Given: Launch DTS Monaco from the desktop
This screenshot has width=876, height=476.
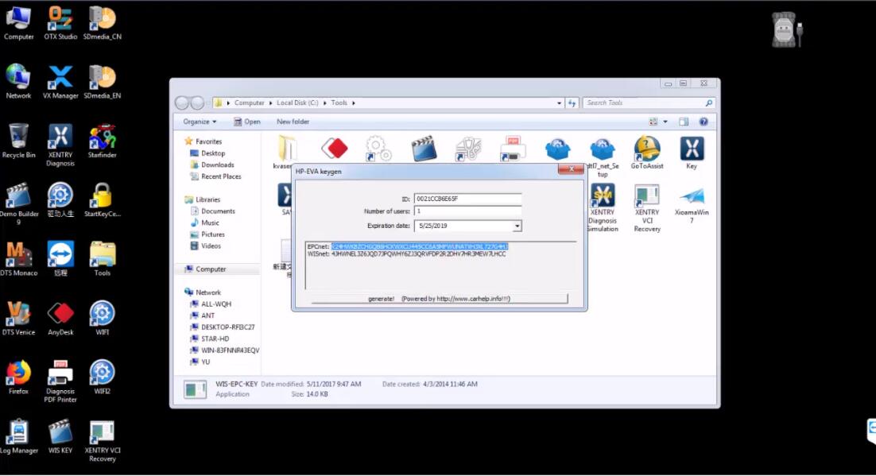Looking at the screenshot, I should [18, 259].
